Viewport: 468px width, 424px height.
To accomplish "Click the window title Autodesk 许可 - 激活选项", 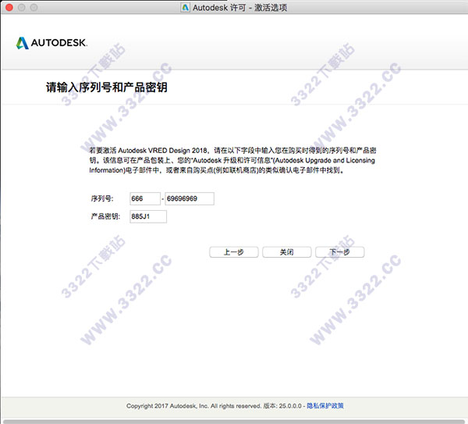I will coord(239,8).
